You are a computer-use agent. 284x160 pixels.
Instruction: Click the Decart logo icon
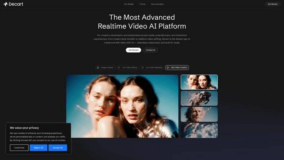(x=6, y=4)
